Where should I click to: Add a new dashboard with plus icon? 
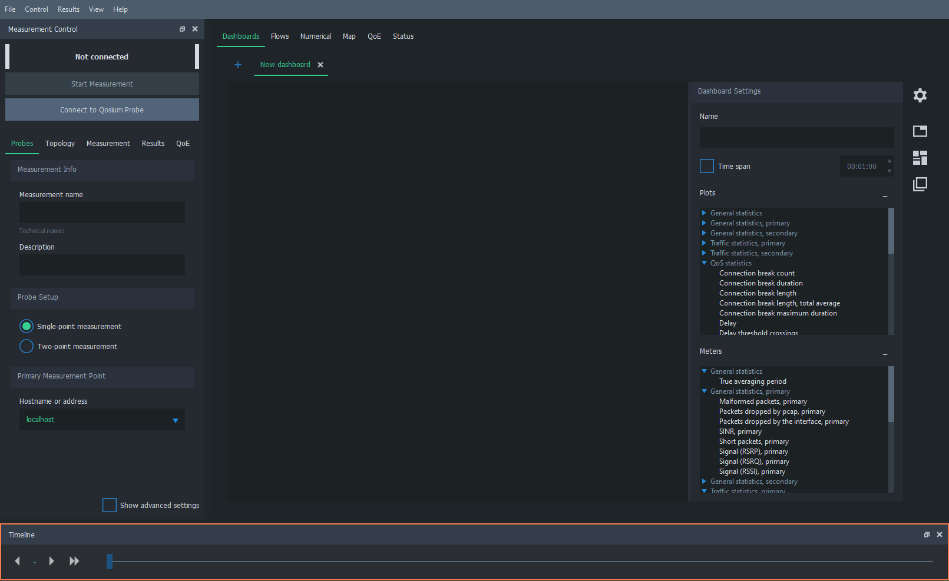point(238,65)
